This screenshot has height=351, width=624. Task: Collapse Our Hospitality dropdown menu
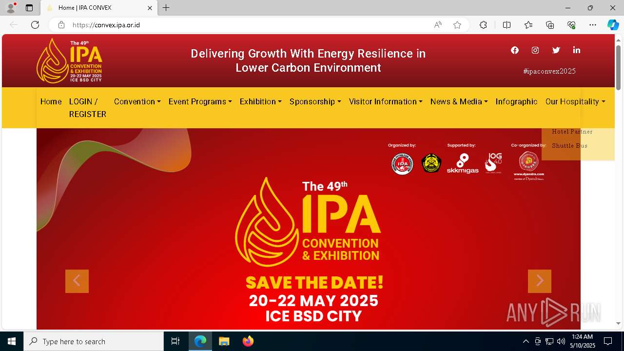[x=575, y=101]
